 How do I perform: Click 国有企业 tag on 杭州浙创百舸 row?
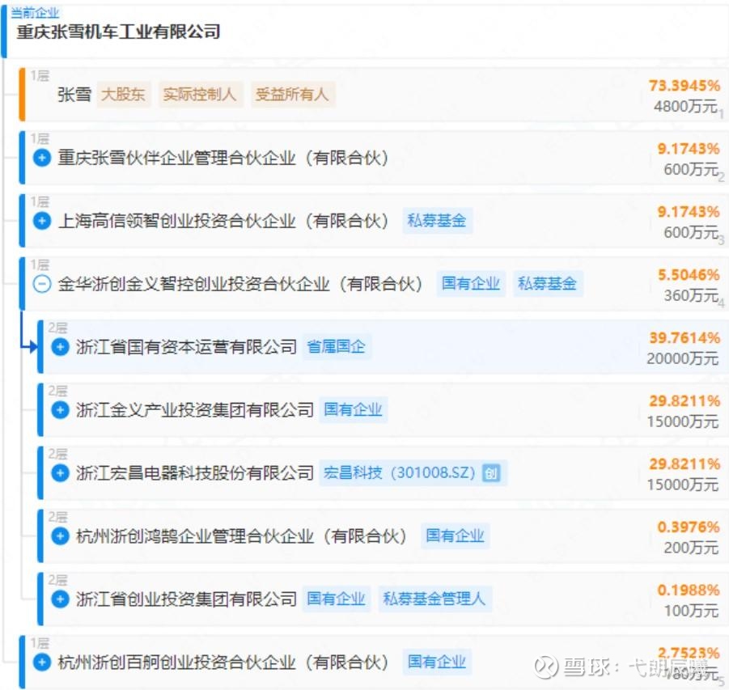[437, 662]
